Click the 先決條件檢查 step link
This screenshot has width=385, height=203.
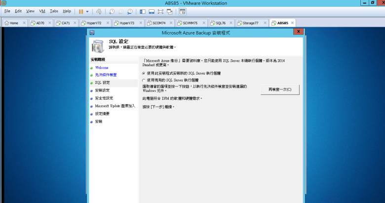[x=106, y=75]
